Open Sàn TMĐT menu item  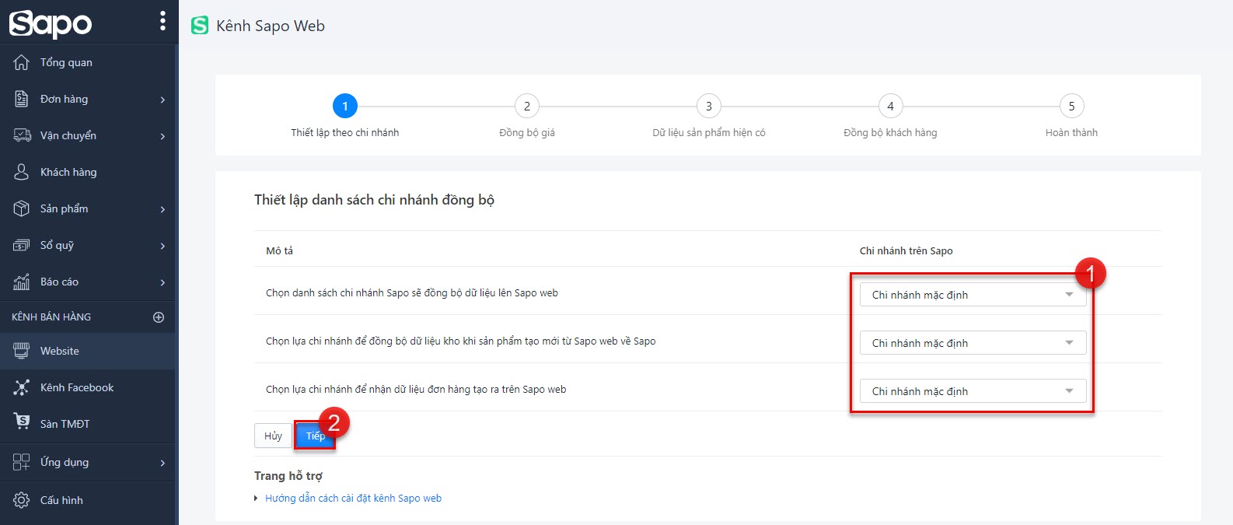click(88, 424)
